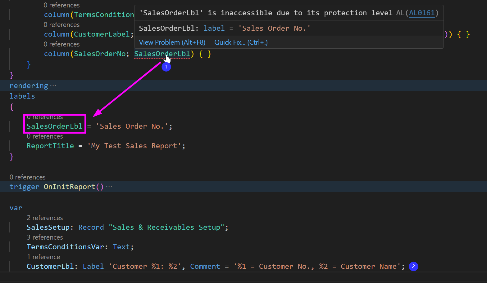Open 2 references code lens above SalesSetup
Image resolution: width=487 pixels, height=283 pixels.
point(45,218)
